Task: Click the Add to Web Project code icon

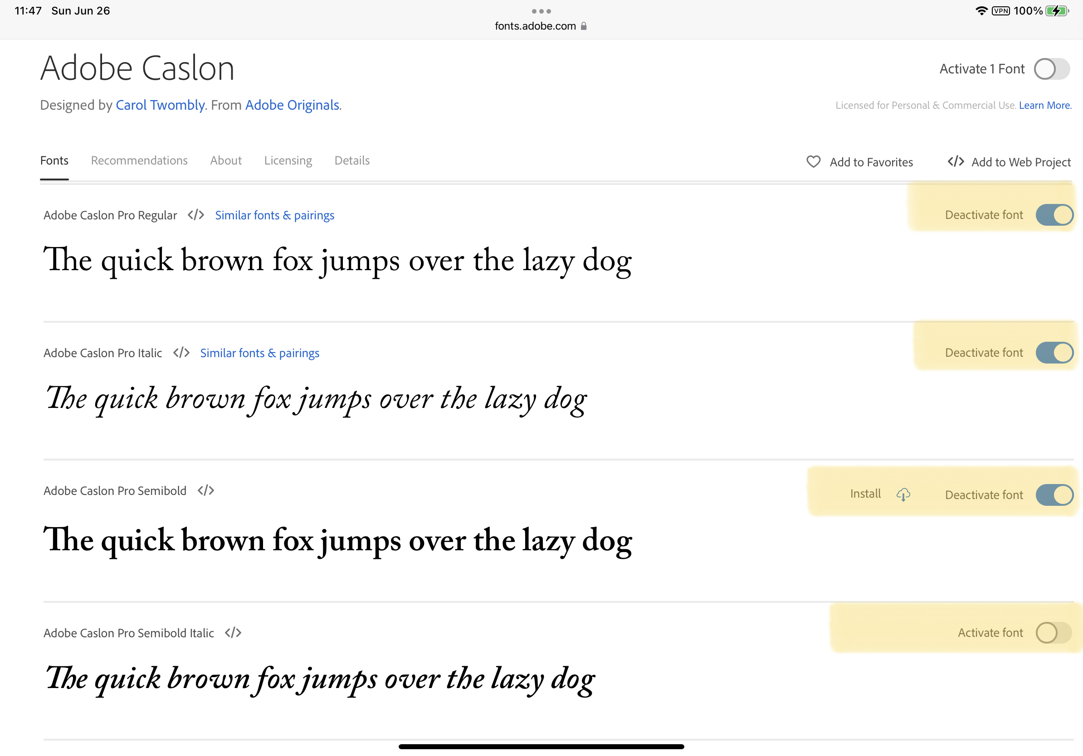Action: pyautogui.click(x=956, y=162)
